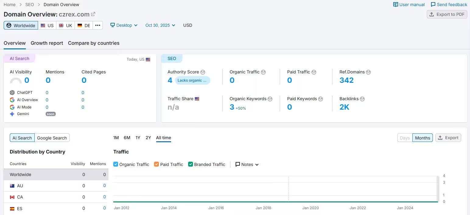The width and height of the screenshot is (470, 215).
Task: Click the US flag next to Traffic Share
Action: pos(197,99)
